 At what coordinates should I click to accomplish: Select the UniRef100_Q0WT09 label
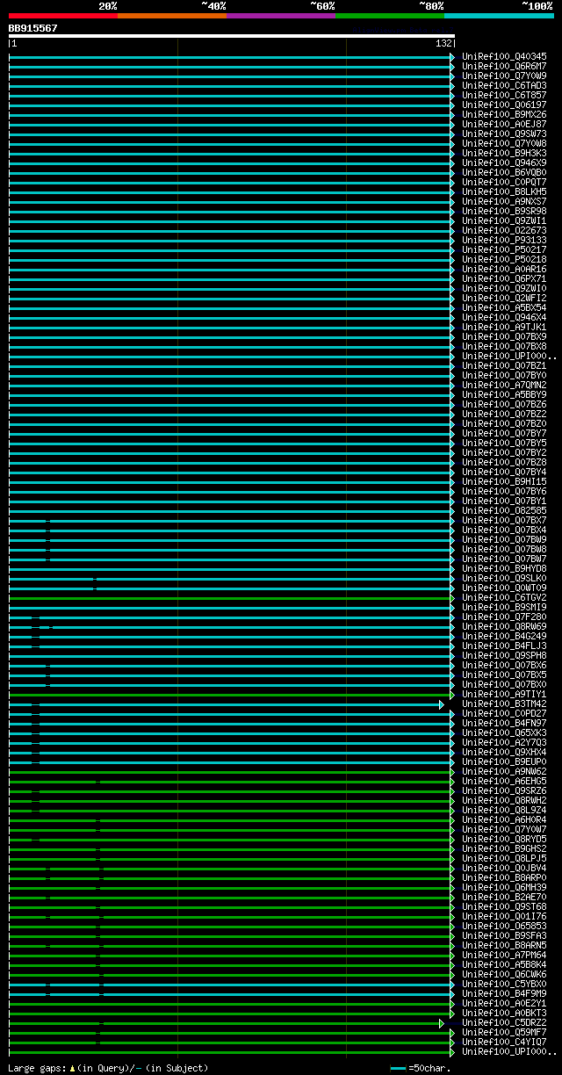(505, 588)
